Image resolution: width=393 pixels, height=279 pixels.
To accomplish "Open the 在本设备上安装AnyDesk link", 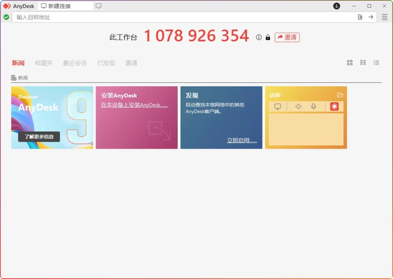I will [x=135, y=105].
